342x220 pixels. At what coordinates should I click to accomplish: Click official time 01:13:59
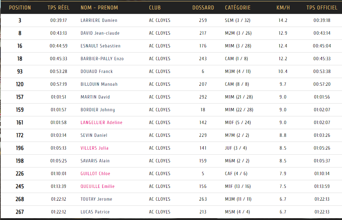click(322, 186)
